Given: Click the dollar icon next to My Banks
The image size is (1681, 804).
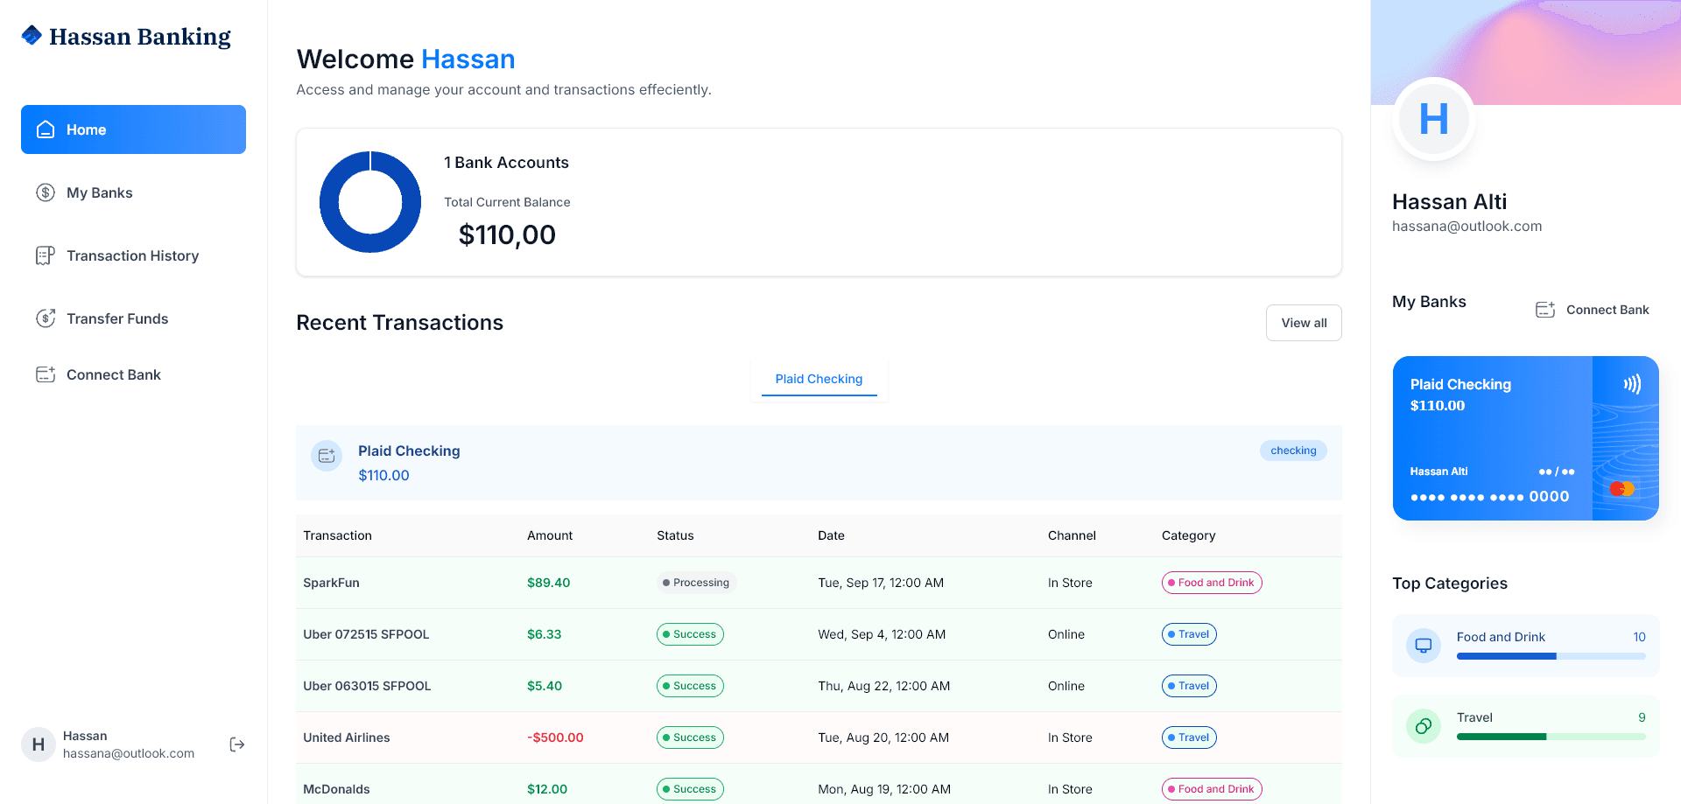Looking at the screenshot, I should [46, 192].
